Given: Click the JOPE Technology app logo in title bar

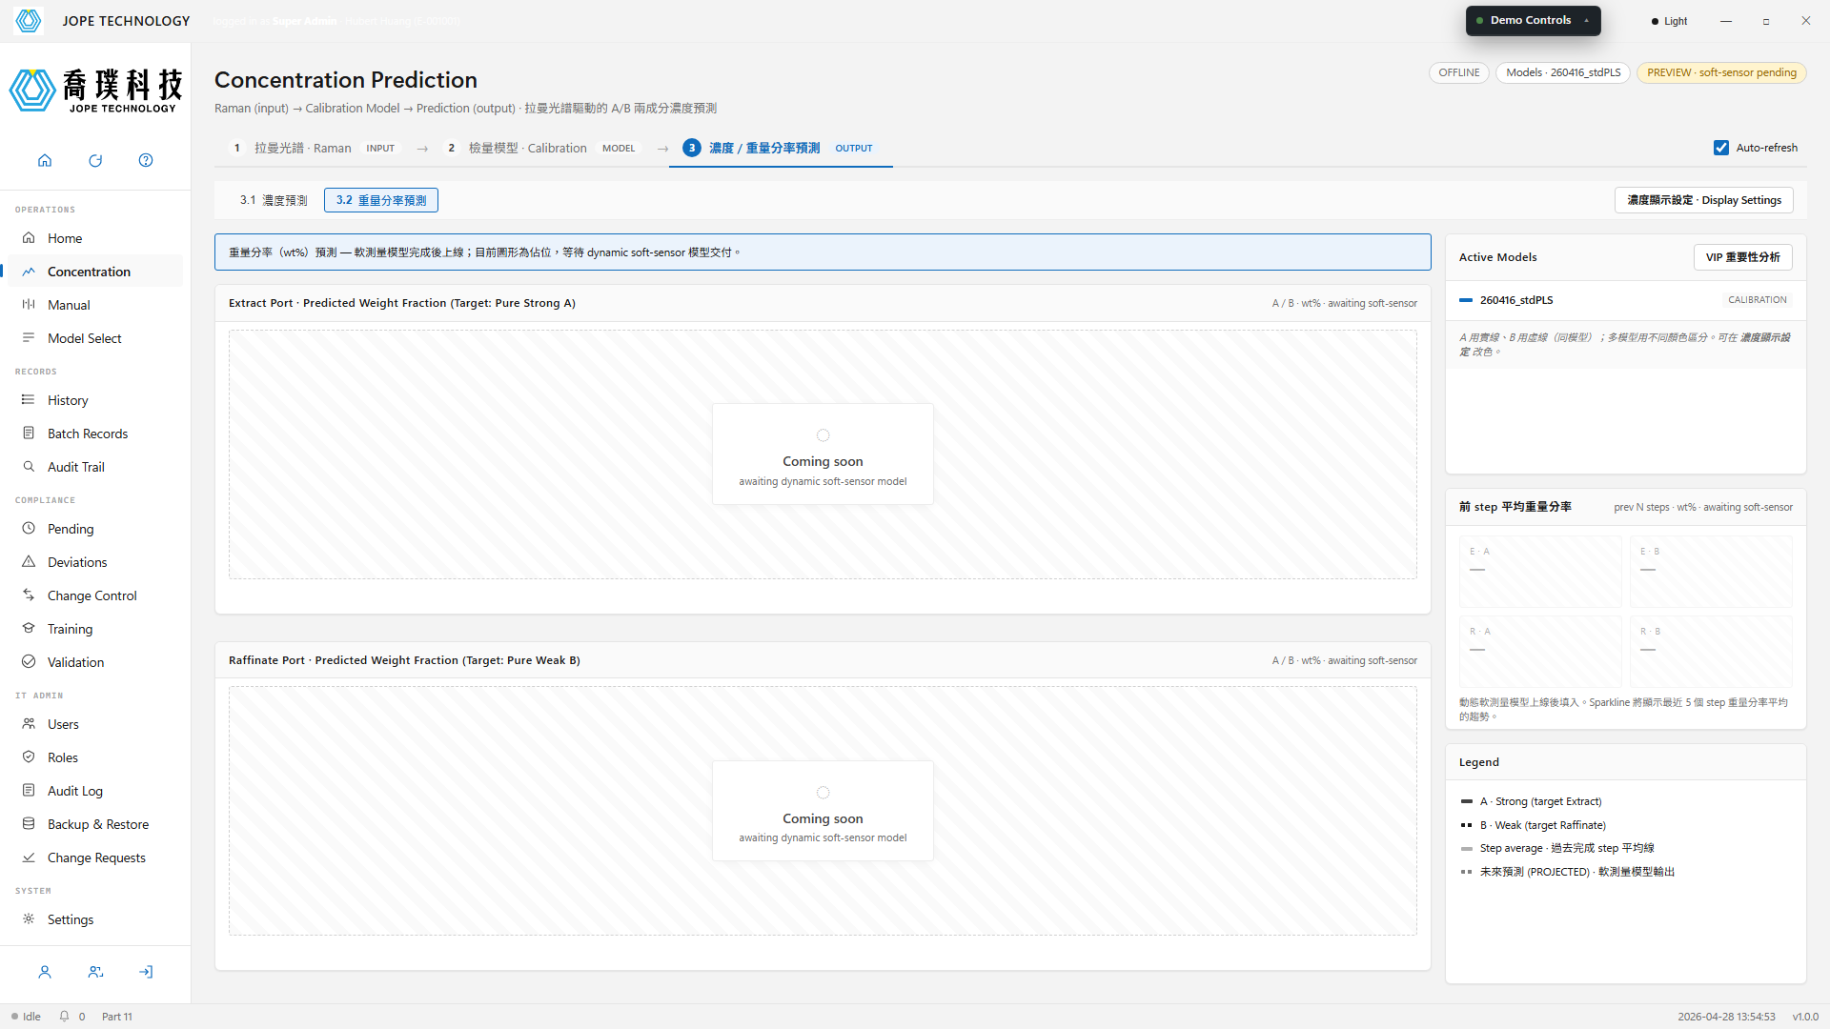Looking at the screenshot, I should tap(29, 20).
